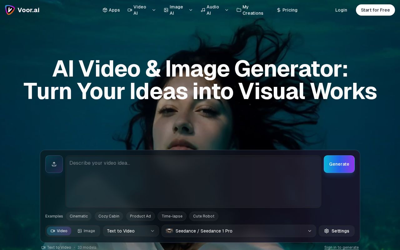Expand the Video AI dropdown menu
This screenshot has width=400, height=250.
coord(142,10)
